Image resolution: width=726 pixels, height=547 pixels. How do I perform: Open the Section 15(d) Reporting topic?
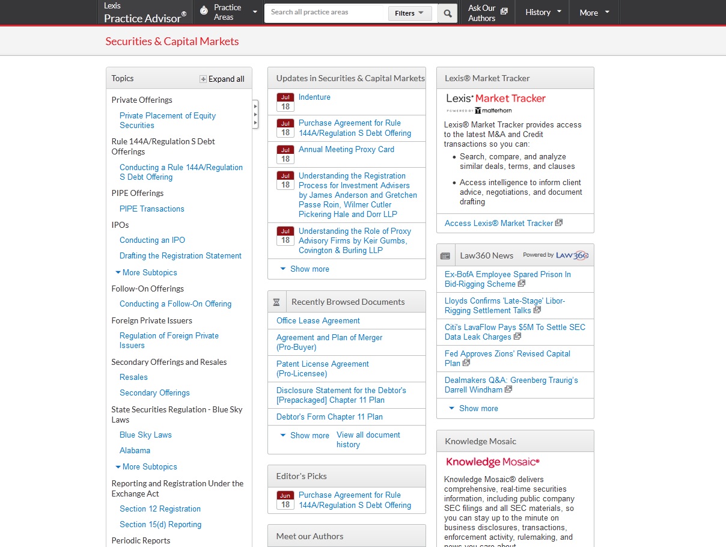coord(160,524)
